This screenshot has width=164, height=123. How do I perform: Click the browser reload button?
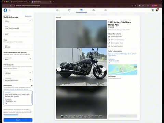(10, 5)
